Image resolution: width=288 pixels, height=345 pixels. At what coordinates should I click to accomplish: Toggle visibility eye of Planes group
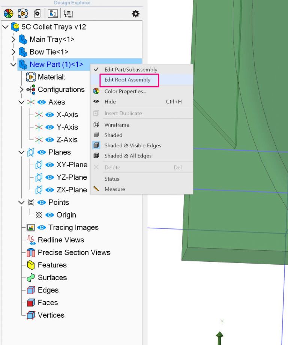pos(42,152)
